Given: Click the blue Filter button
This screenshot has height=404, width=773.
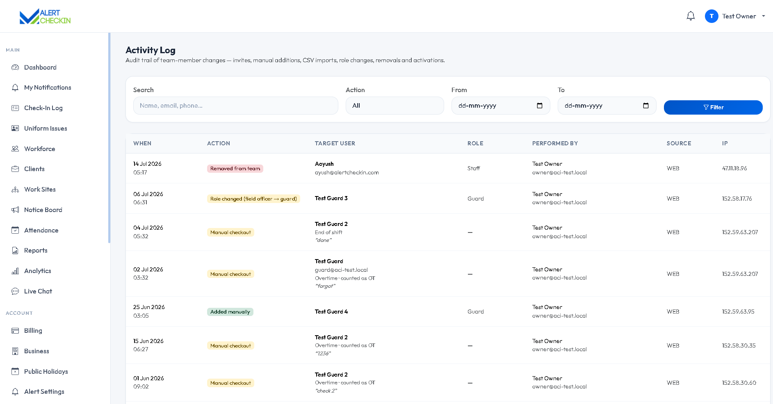Looking at the screenshot, I should tap(713, 107).
